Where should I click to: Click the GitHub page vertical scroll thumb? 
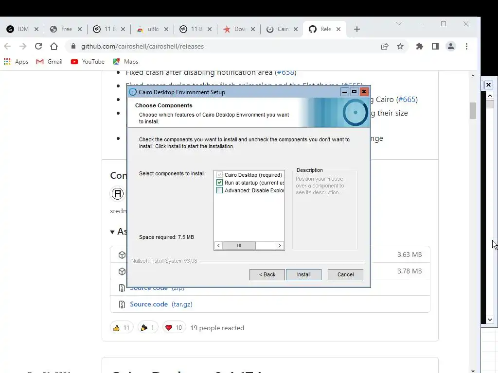coord(473,110)
